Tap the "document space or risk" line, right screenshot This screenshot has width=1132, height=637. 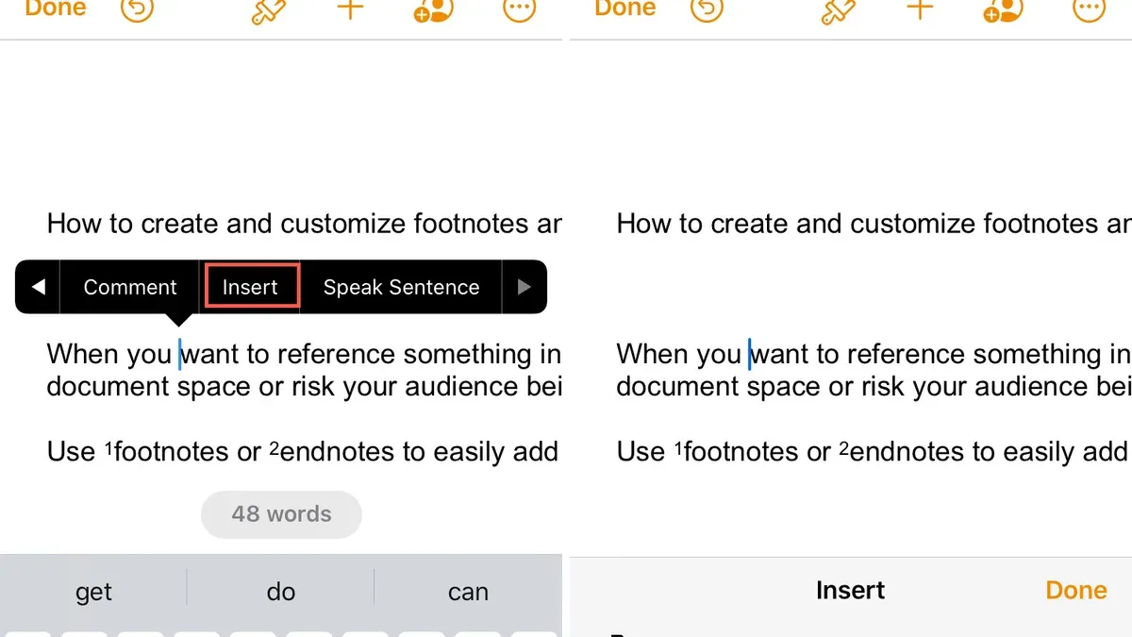tap(874, 386)
